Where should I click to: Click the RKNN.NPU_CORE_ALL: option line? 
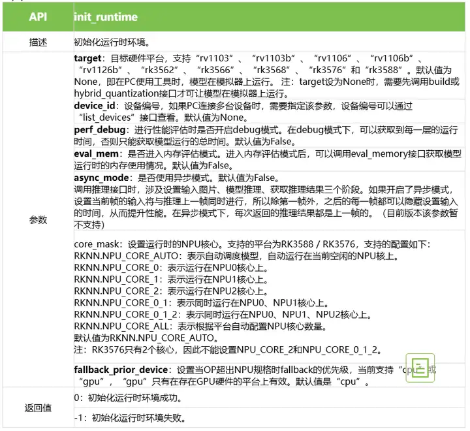[200, 327]
